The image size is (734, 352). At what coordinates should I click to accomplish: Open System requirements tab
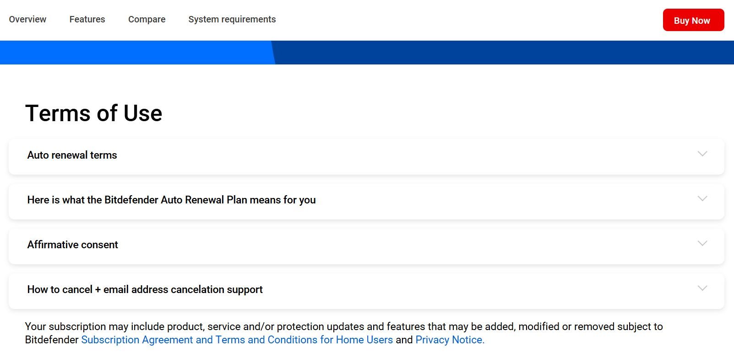[232, 19]
